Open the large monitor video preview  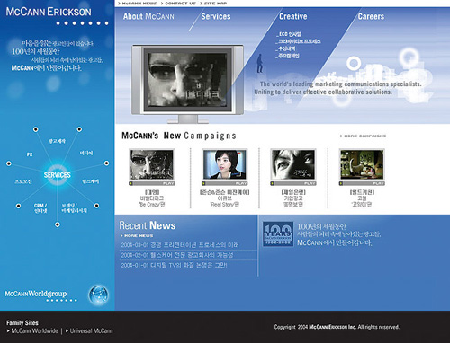pyautogui.click(x=188, y=80)
